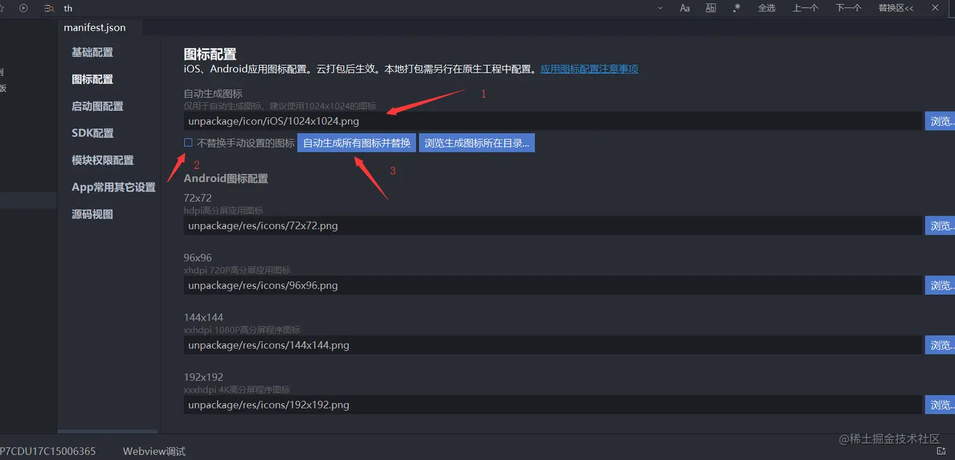The height and width of the screenshot is (460, 955).
Task: Toggle the regular expression search icon
Action: (x=736, y=8)
